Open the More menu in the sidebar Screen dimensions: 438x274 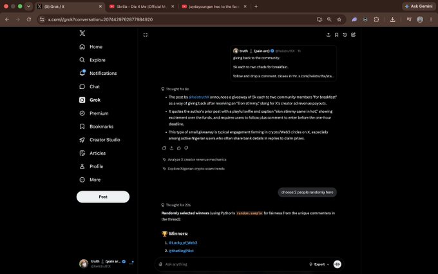(90, 180)
